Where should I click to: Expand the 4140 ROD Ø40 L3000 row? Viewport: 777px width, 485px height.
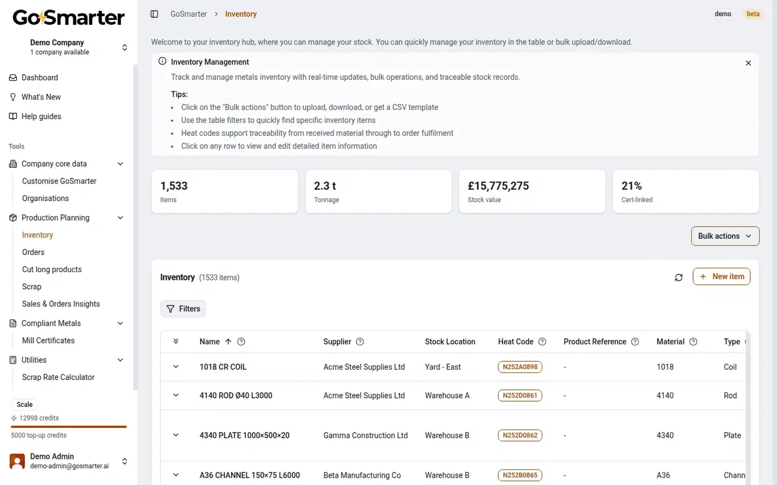pos(176,396)
